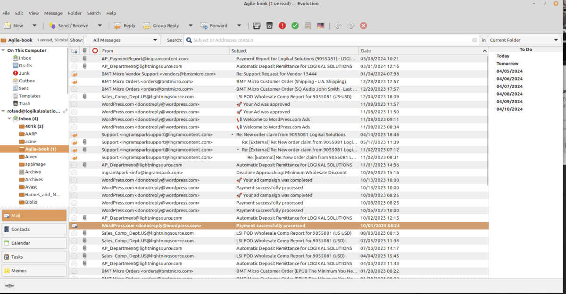Click the Reply button
Screen dimensions: 566x294
point(125,26)
